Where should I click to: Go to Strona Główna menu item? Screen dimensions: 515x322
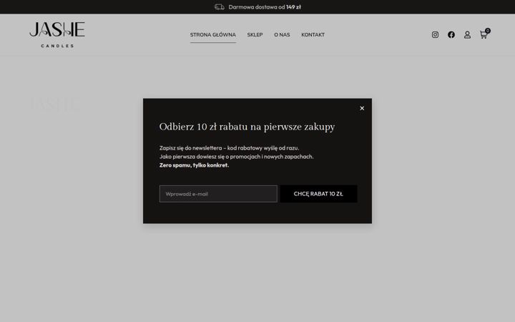[213, 34]
